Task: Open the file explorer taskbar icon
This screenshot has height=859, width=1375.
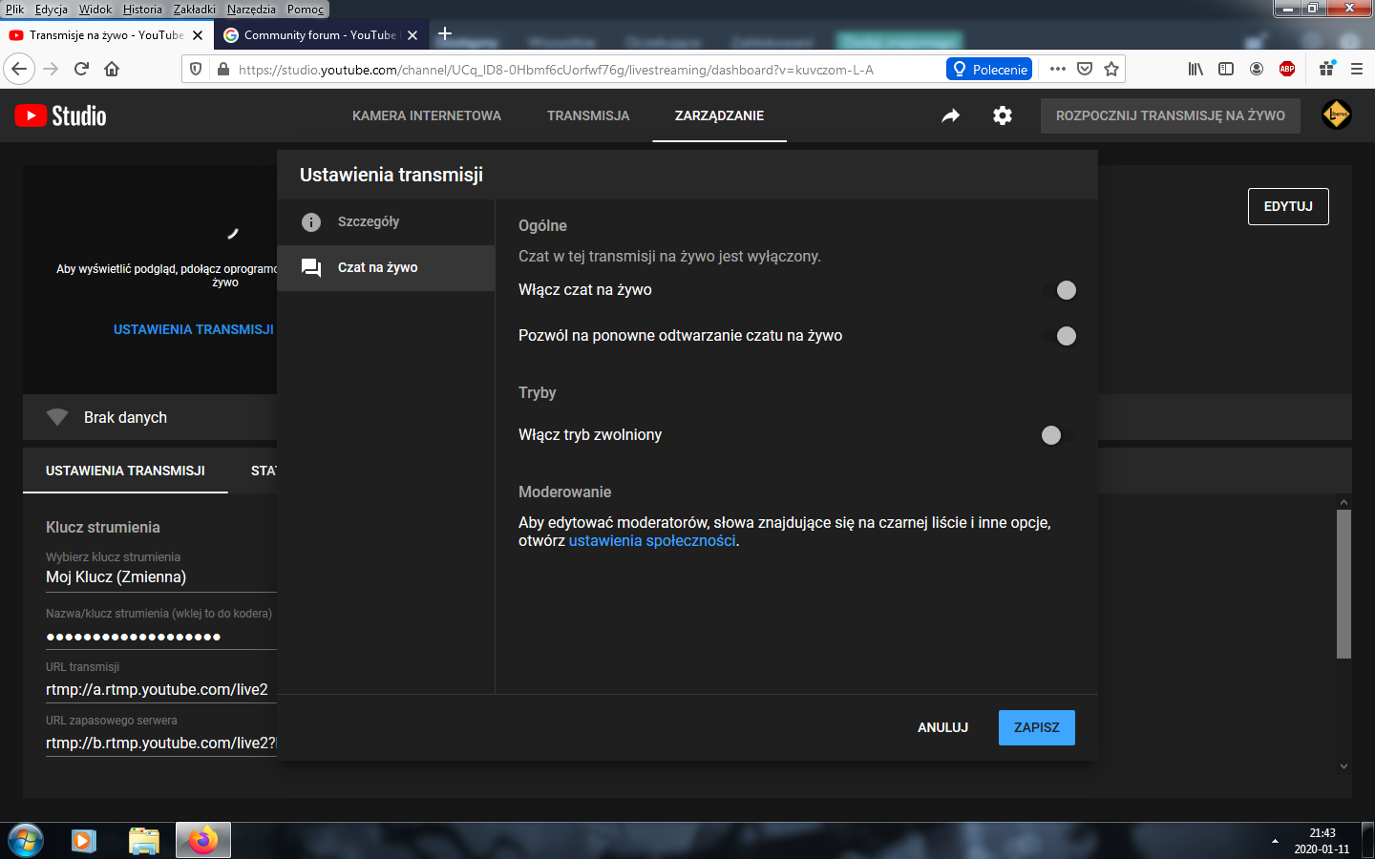Action: pos(143,841)
